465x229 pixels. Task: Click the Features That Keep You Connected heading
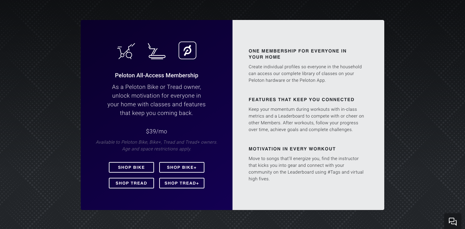click(302, 100)
